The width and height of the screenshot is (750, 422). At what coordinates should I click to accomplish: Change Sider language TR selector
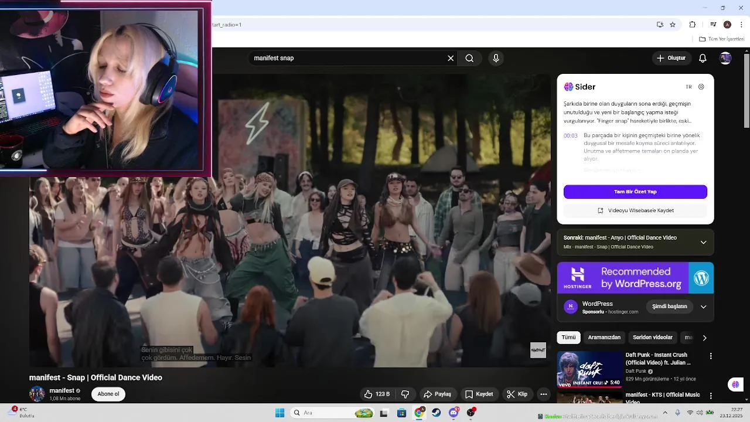(x=688, y=87)
